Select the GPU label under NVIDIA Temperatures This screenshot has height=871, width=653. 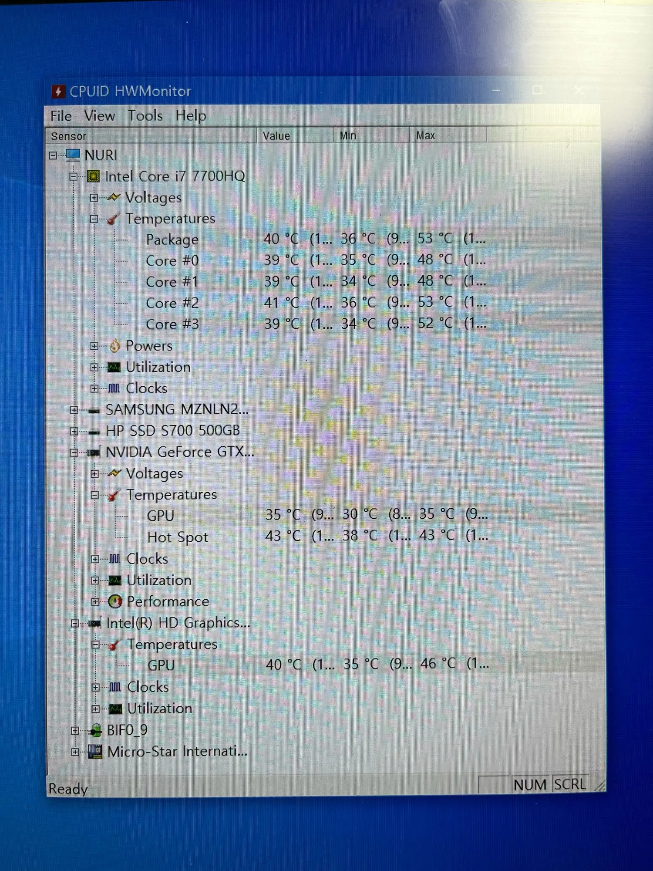coord(161,516)
